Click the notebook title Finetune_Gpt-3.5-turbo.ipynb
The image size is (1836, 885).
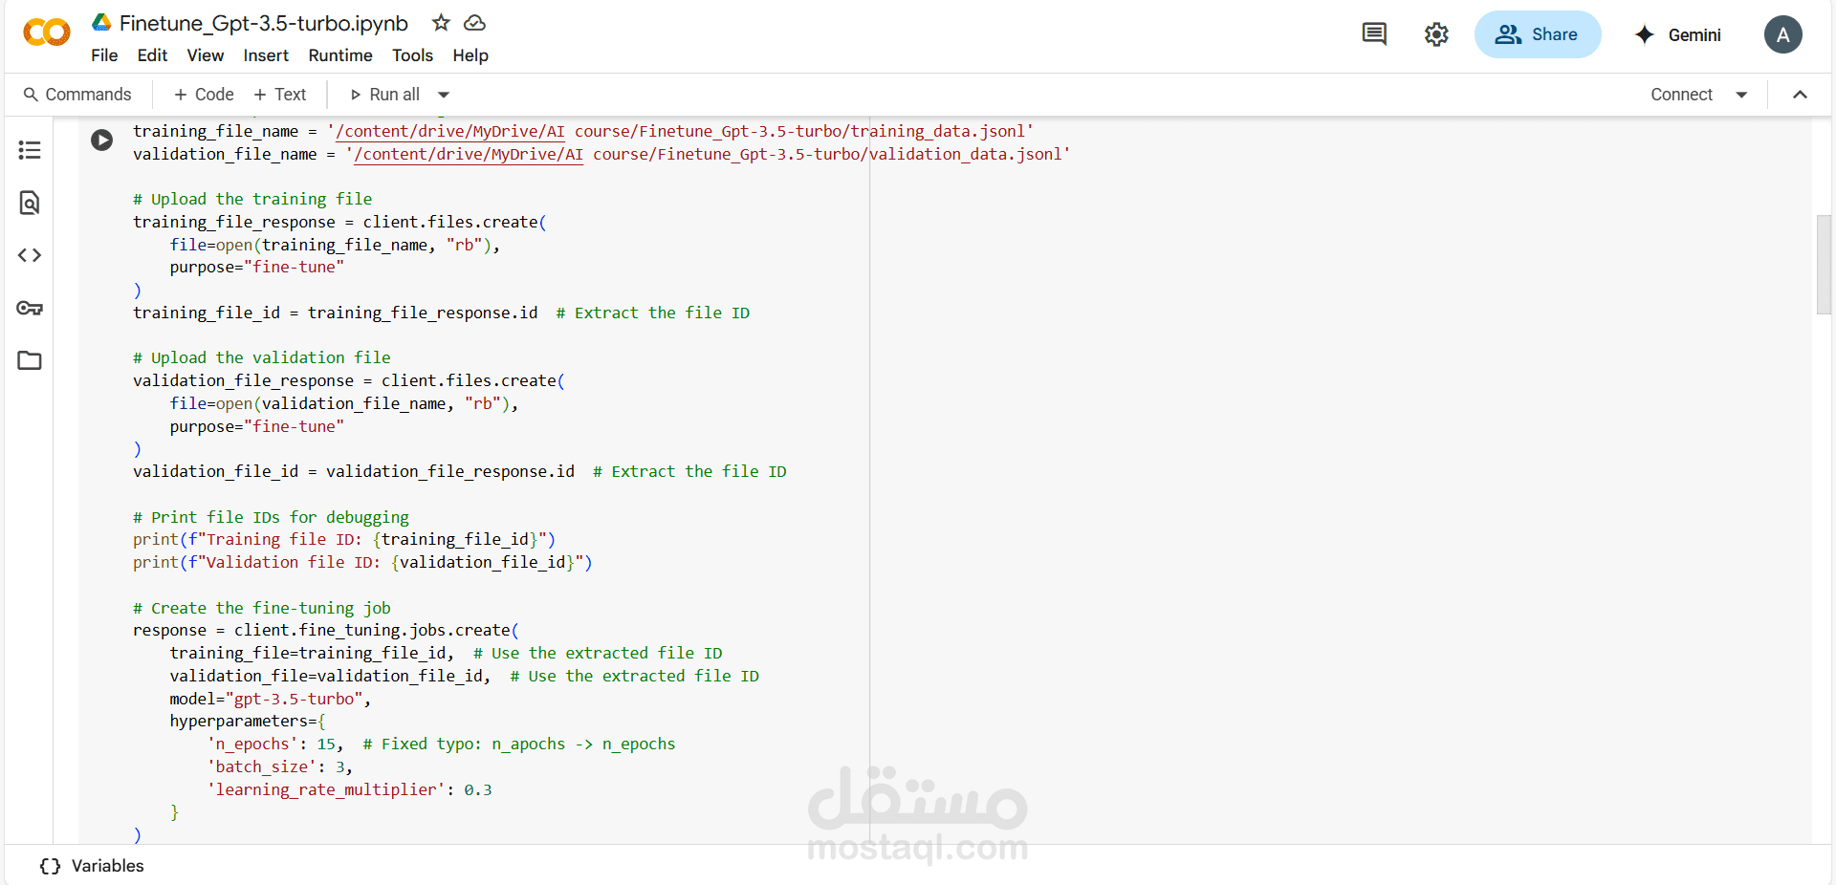tap(264, 23)
